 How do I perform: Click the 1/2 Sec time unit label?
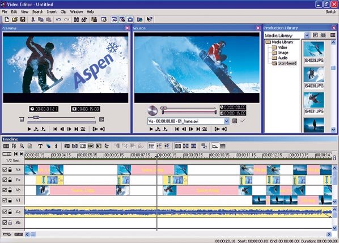(12, 160)
